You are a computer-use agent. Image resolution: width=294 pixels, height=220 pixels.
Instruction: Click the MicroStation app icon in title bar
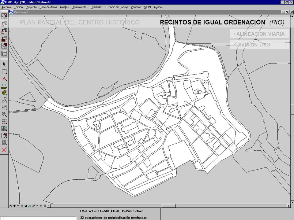(x=2, y=2)
